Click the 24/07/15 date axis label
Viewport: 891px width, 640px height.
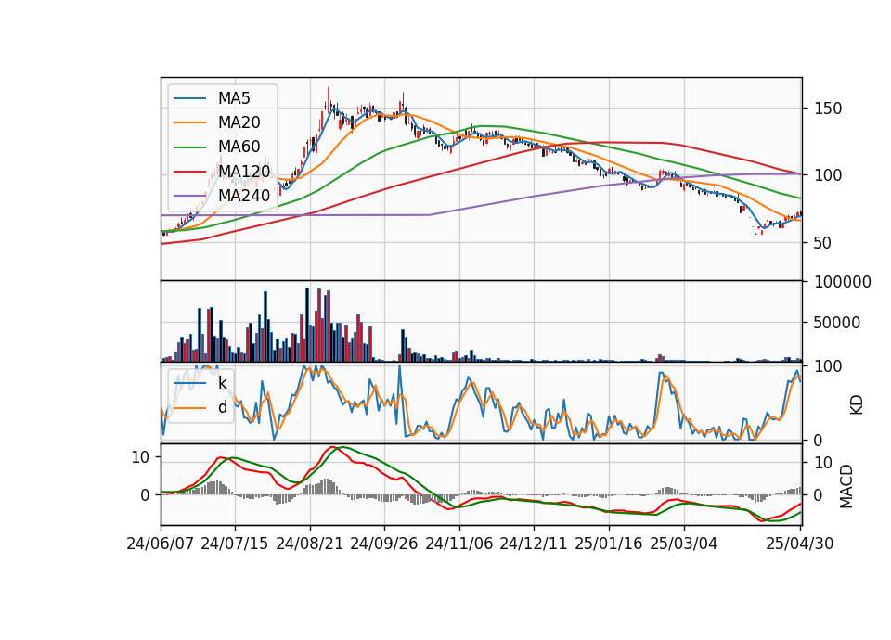234,544
